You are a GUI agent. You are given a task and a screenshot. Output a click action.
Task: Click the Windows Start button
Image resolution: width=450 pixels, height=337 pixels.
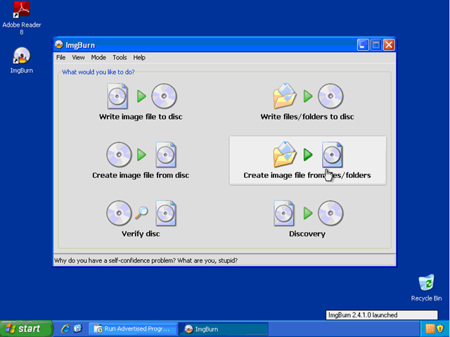pyautogui.click(x=27, y=329)
